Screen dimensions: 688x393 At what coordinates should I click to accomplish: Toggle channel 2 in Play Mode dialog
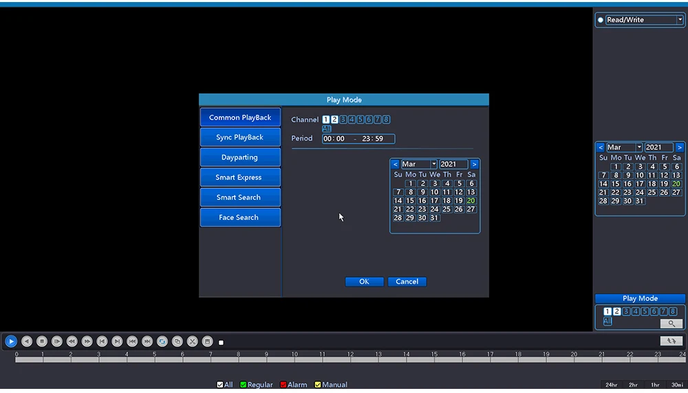point(334,120)
